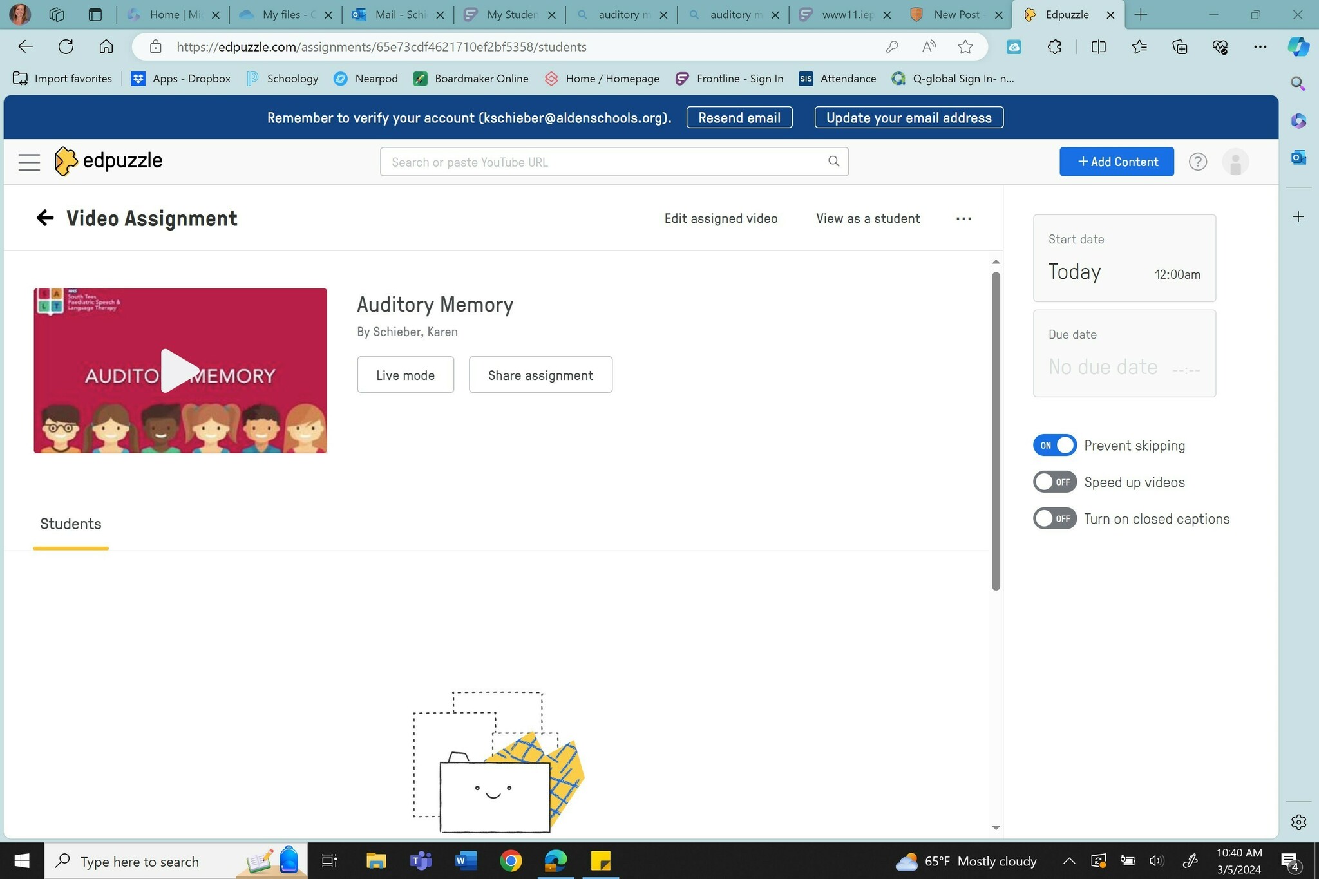Turn on the closed captions toggle
The image size is (1319, 879).
tap(1054, 519)
